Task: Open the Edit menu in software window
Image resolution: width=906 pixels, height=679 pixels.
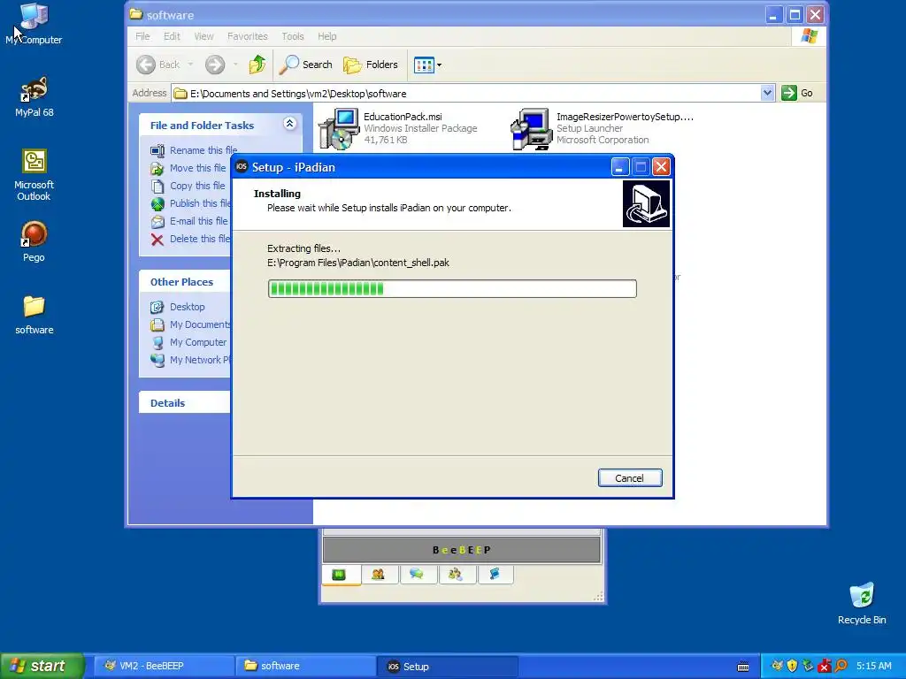Action: 172,36
